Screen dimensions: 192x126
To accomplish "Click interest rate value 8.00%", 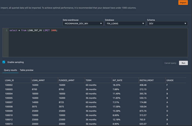I will 116,115.
